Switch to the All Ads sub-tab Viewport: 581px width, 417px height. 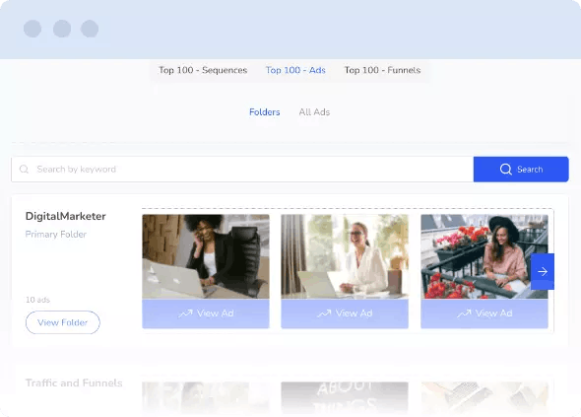pos(314,112)
